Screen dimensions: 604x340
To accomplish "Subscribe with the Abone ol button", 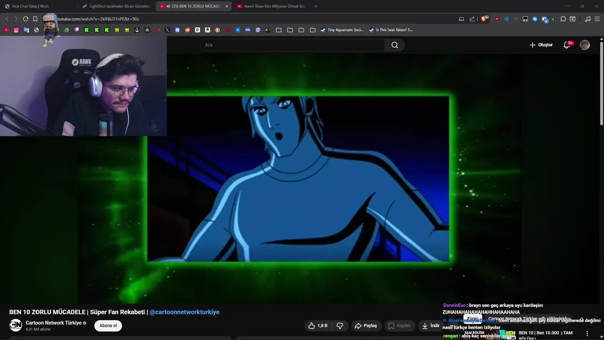I will click(108, 325).
